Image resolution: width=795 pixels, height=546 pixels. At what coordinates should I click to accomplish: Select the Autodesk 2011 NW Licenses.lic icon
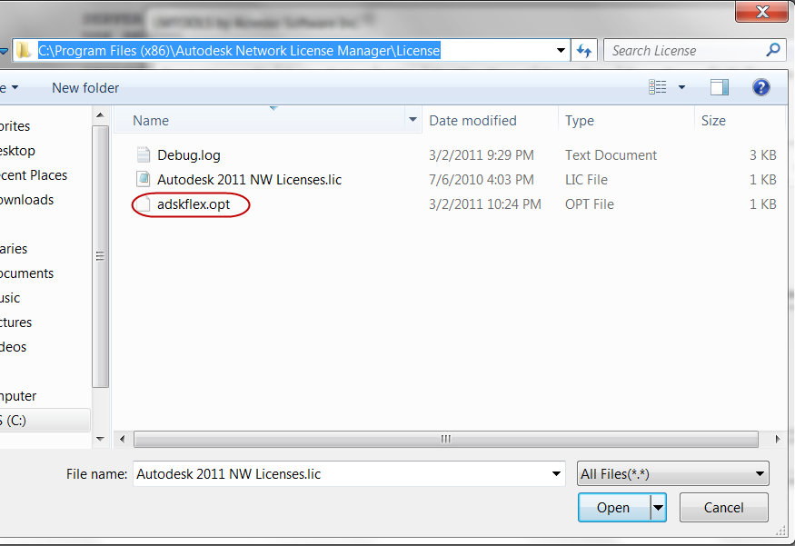coord(144,180)
